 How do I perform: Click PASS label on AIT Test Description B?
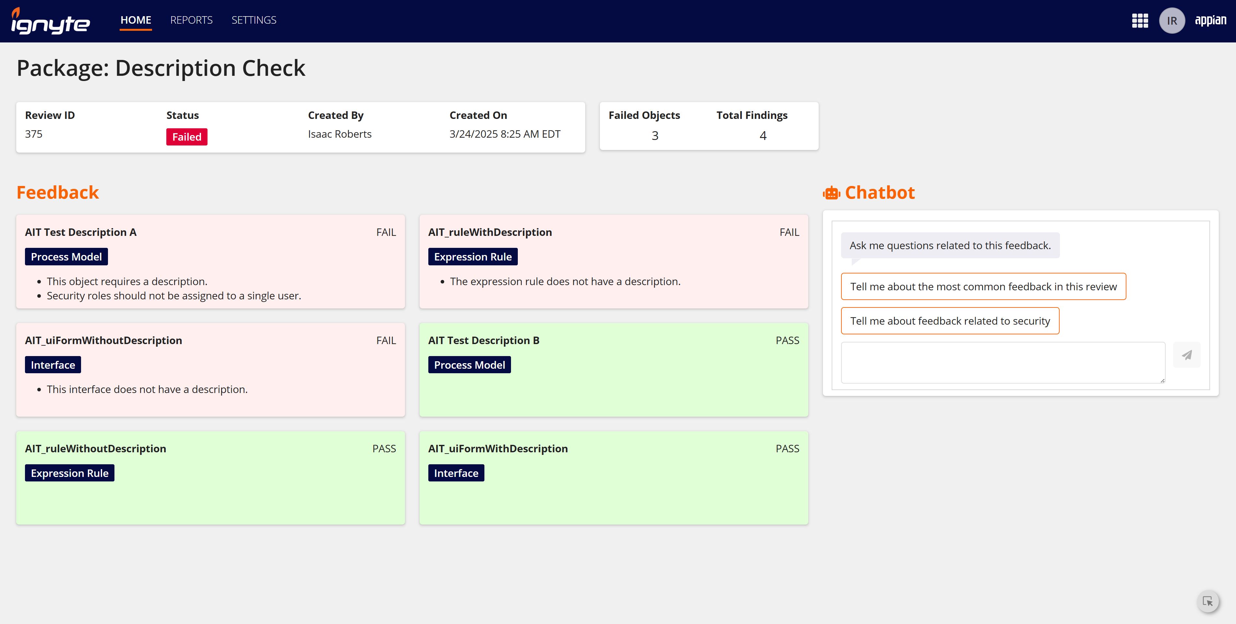point(787,340)
